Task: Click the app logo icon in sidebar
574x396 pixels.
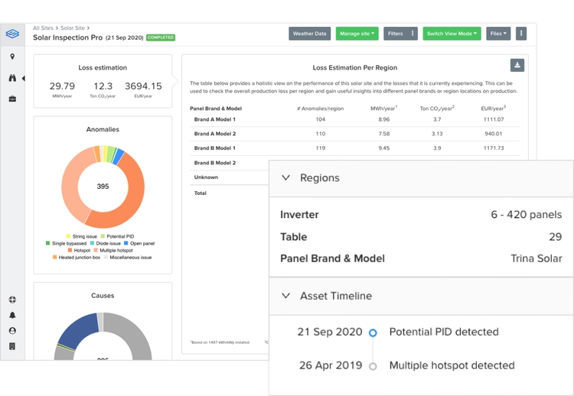Action: tap(12, 34)
